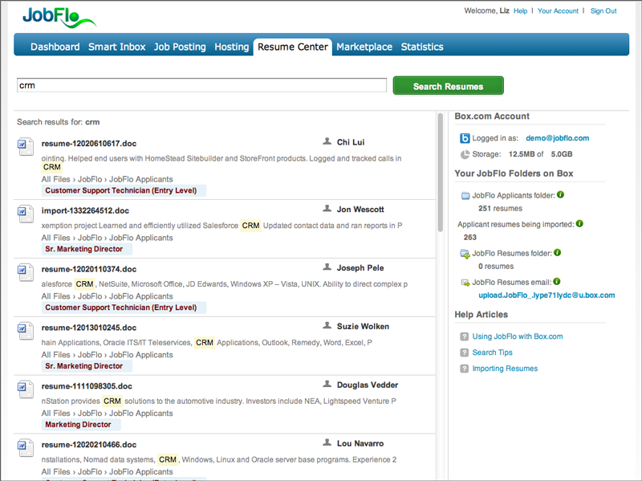Viewport: 642px width, 481px height.
Task: Open the Help link in header
Action: click(520, 11)
